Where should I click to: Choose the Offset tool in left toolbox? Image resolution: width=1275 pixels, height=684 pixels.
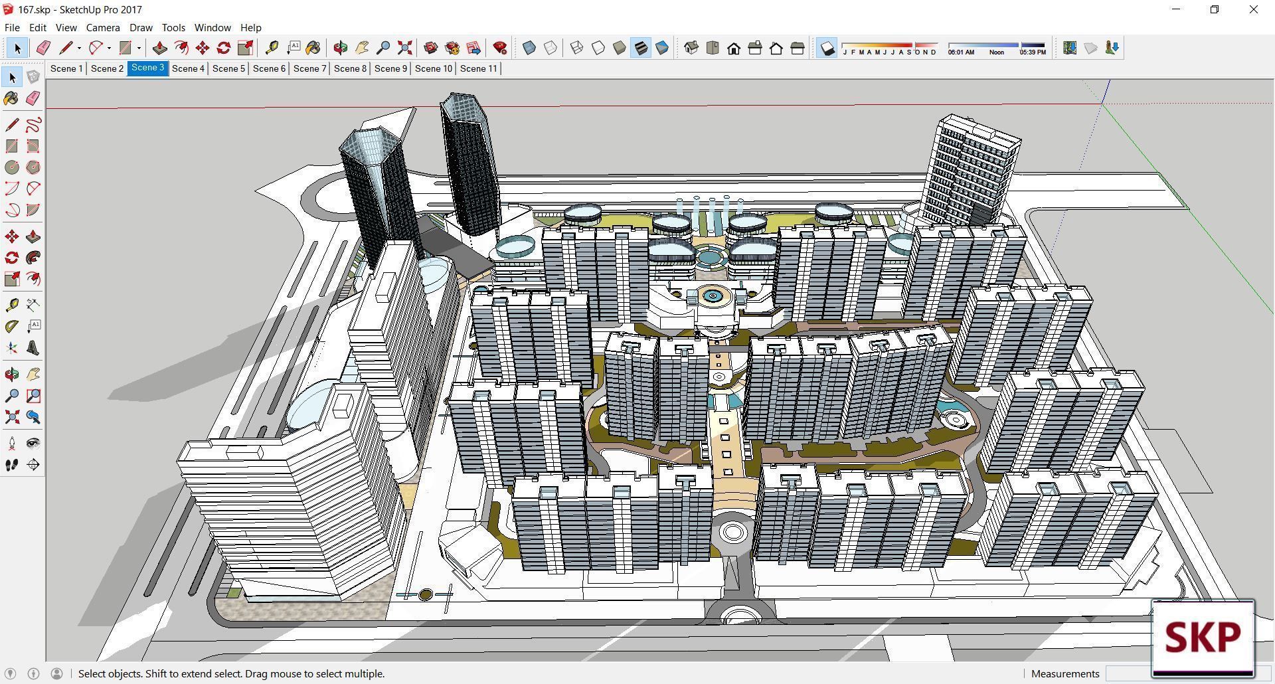pos(33,279)
